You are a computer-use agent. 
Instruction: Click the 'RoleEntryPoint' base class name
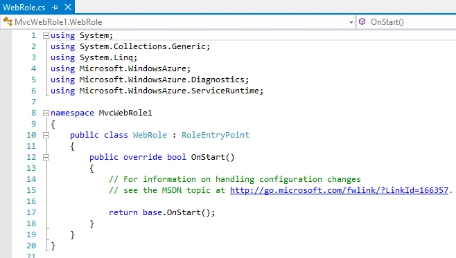(x=216, y=135)
